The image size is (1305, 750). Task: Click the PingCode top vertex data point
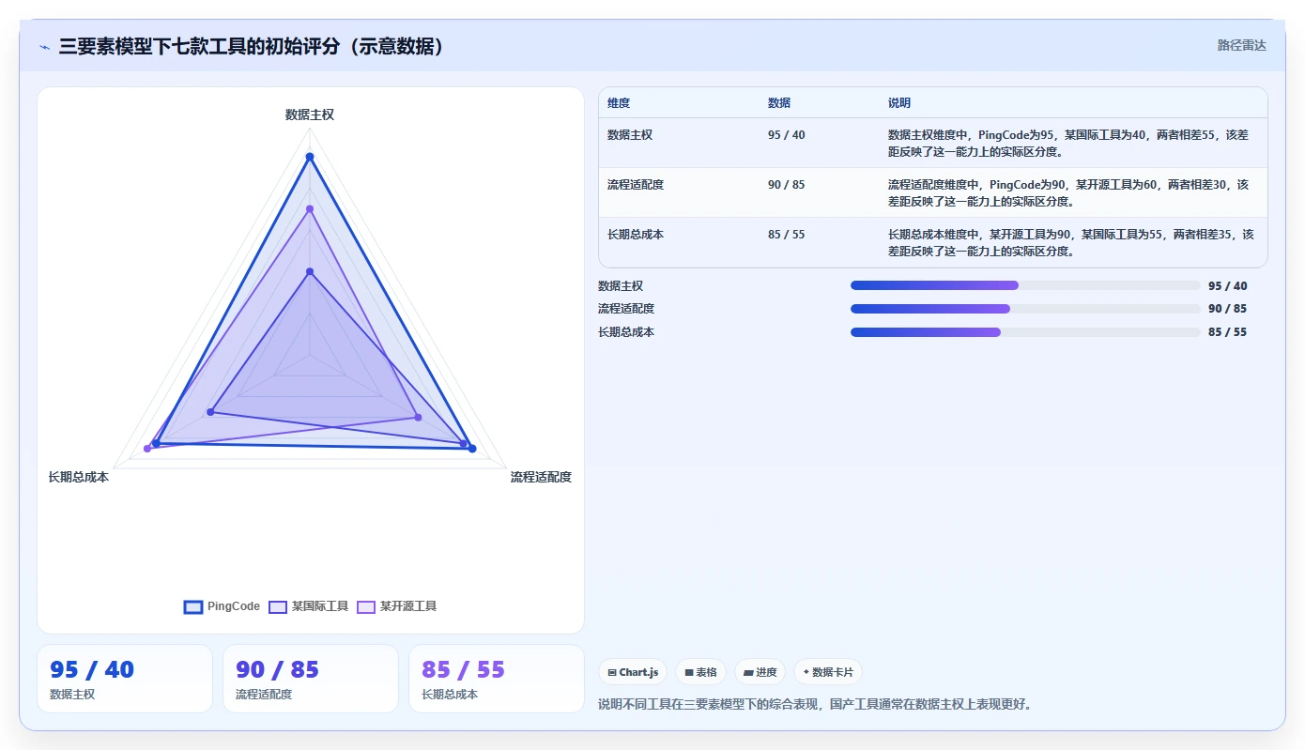(x=310, y=157)
